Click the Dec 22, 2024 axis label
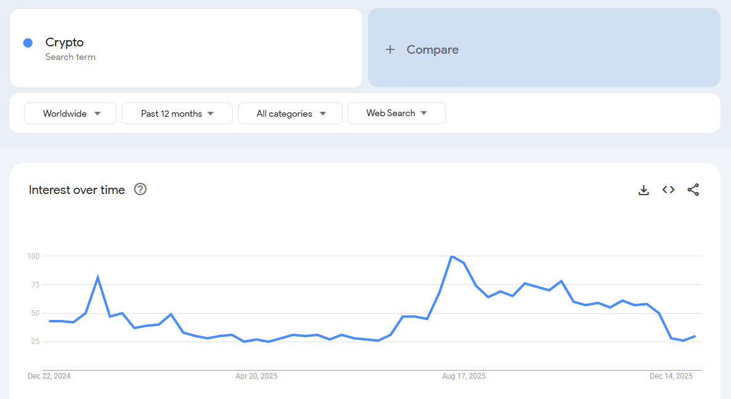 pos(49,376)
